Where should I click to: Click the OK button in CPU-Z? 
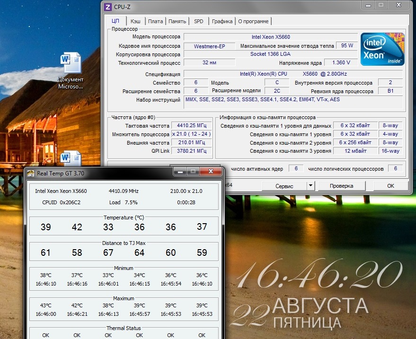pos(390,186)
